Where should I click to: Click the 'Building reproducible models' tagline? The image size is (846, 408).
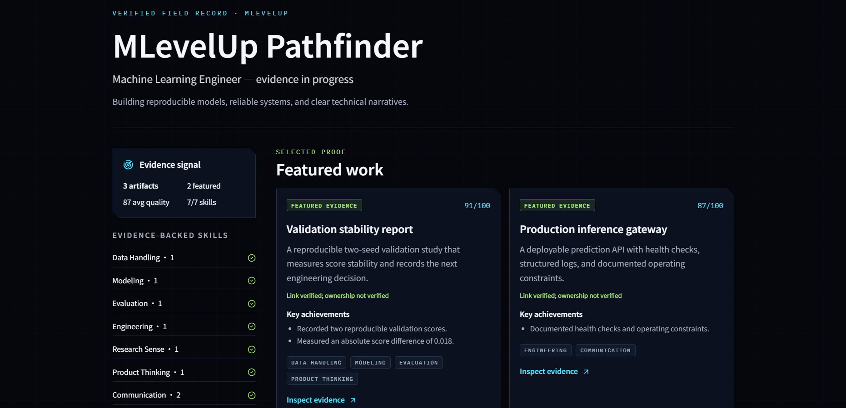pyautogui.click(x=260, y=102)
